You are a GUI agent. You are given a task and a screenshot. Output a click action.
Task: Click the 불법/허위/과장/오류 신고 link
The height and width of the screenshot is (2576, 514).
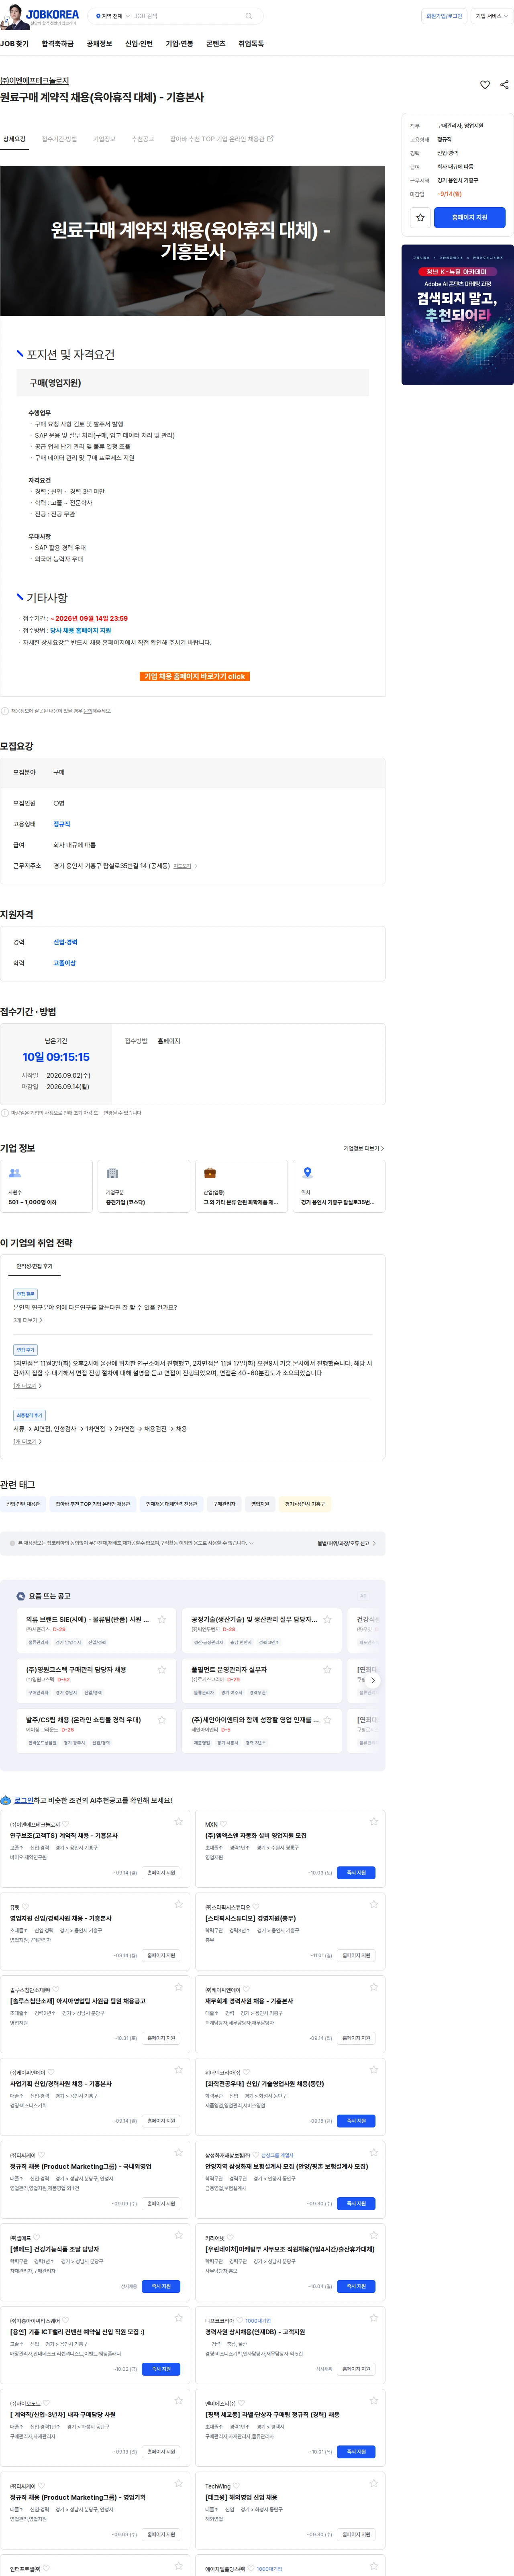(x=346, y=1543)
